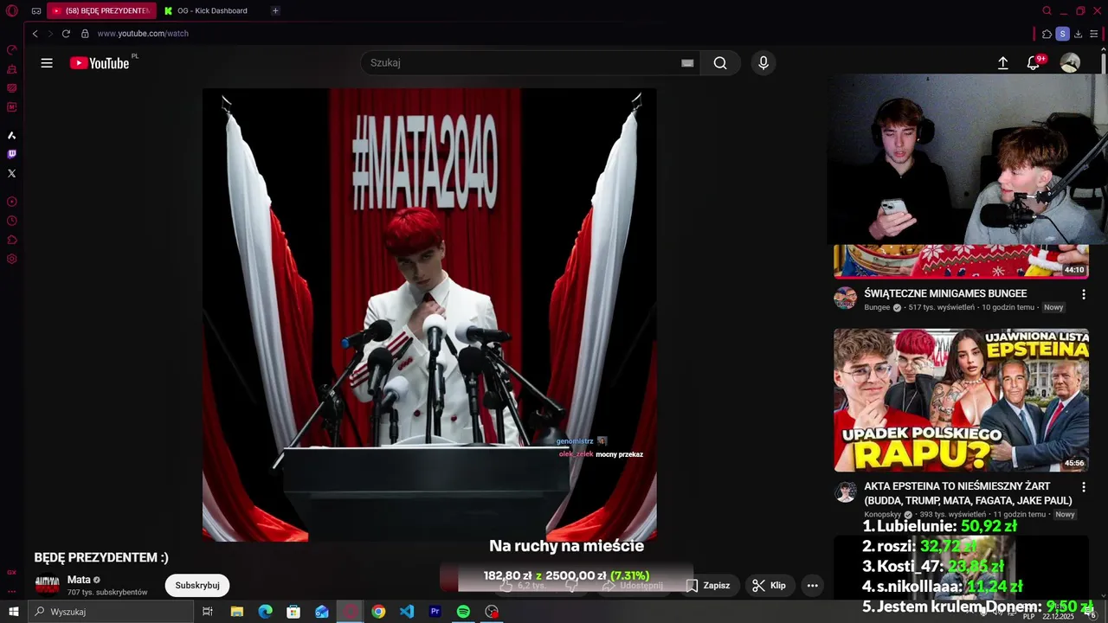Click Windows taskbar Wyszukaj search box
This screenshot has height=623, width=1108.
click(110, 612)
